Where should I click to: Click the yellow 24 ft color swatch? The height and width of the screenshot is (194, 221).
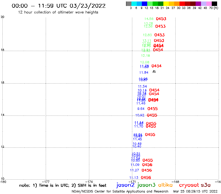click(166, 4)
